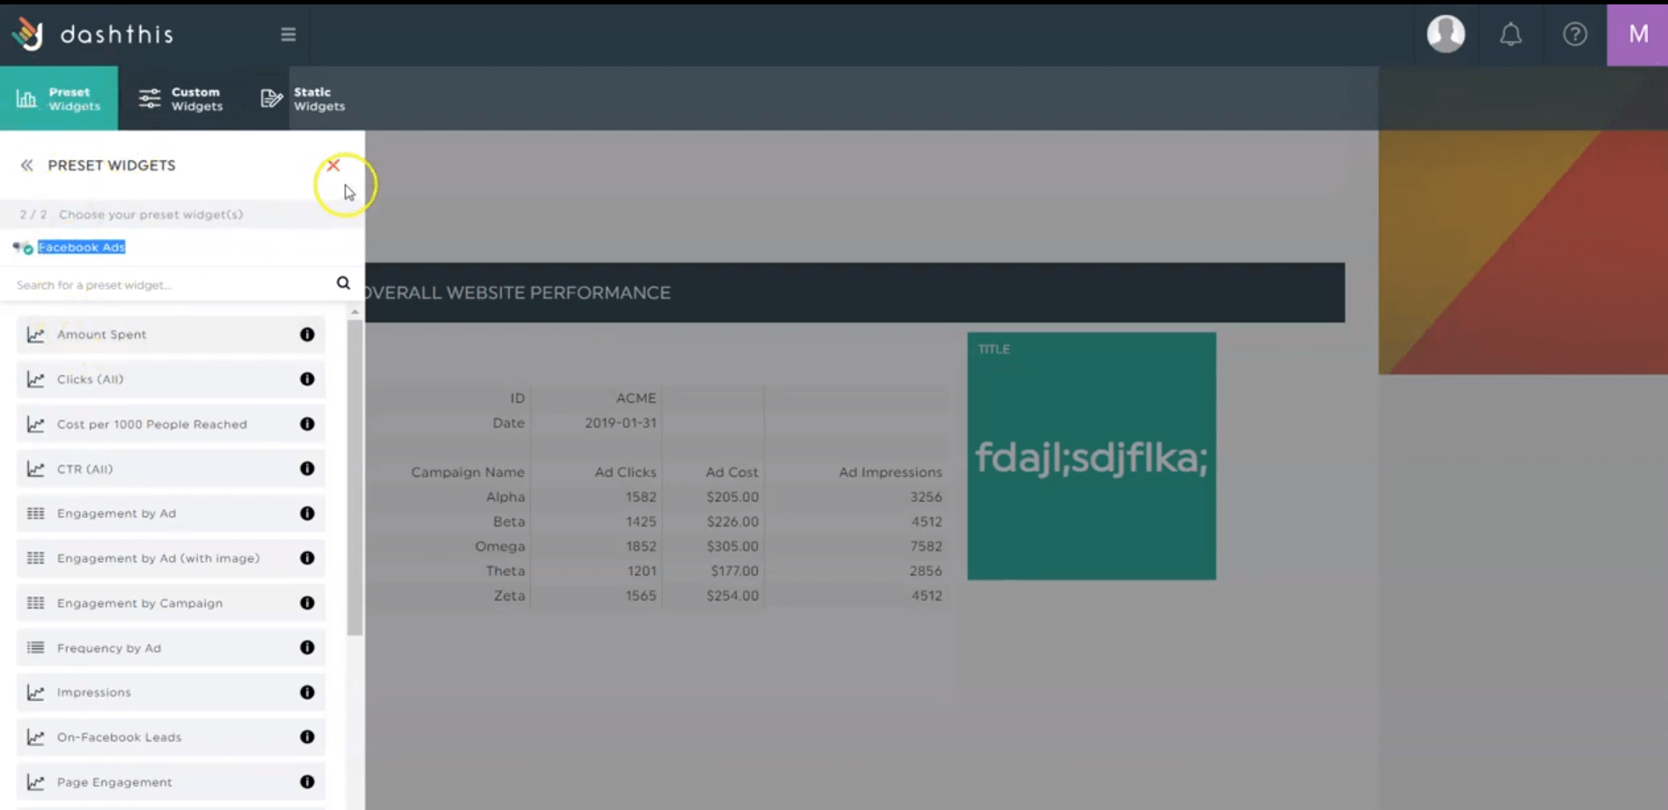The height and width of the screenshot is (810, 1668).
Task: Click the Overall Website Performance header
Action: point(855,293)
